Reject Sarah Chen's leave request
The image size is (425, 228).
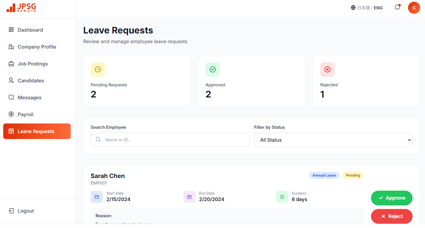[391, 216]
